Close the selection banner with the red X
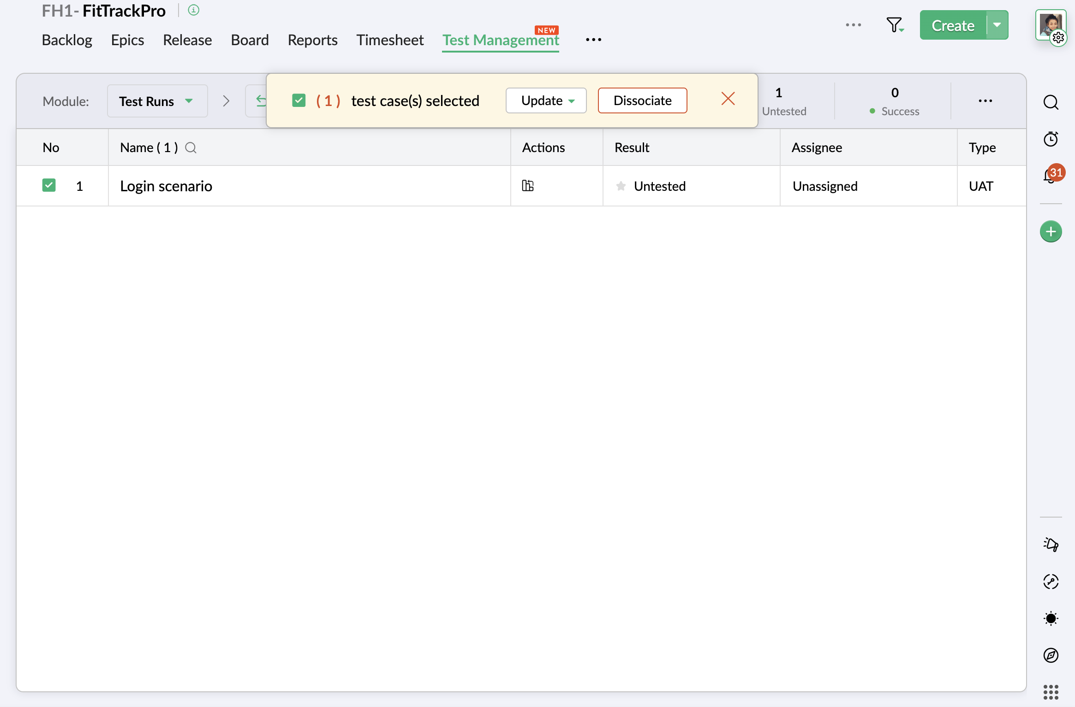 tap(728, 99)
